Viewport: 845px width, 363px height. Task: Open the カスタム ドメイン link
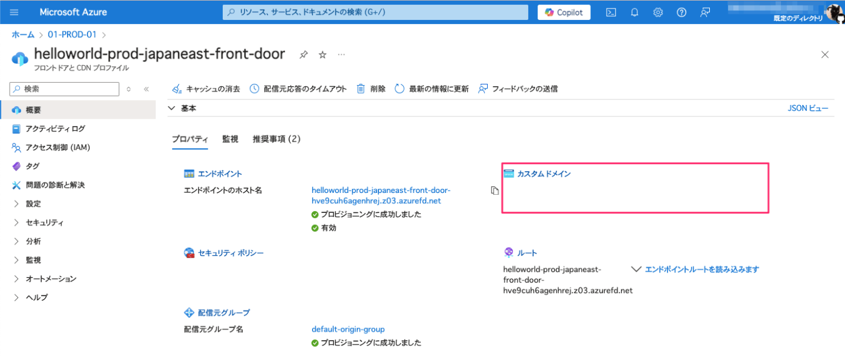tap(544, 174)
